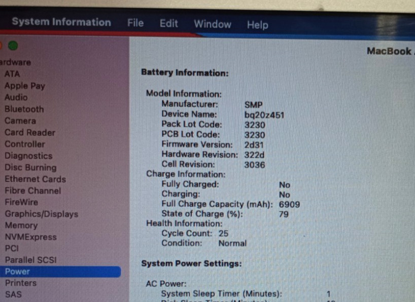This screenshot has width=415, height=302.
Task: Select Controller in the sidebar
Action: [x=25, y=144]
